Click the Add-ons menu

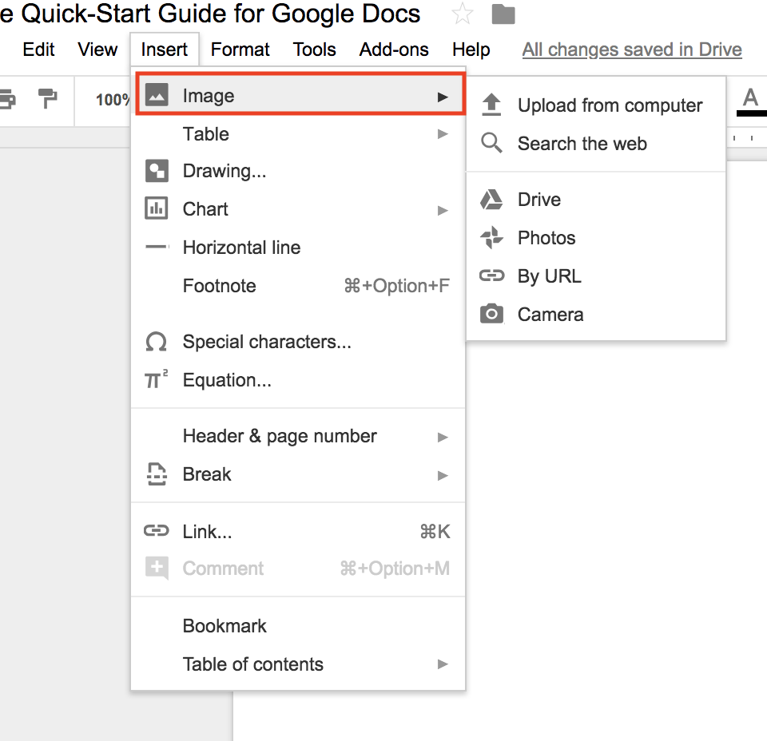pyautogui.click(x=394, y=50)
